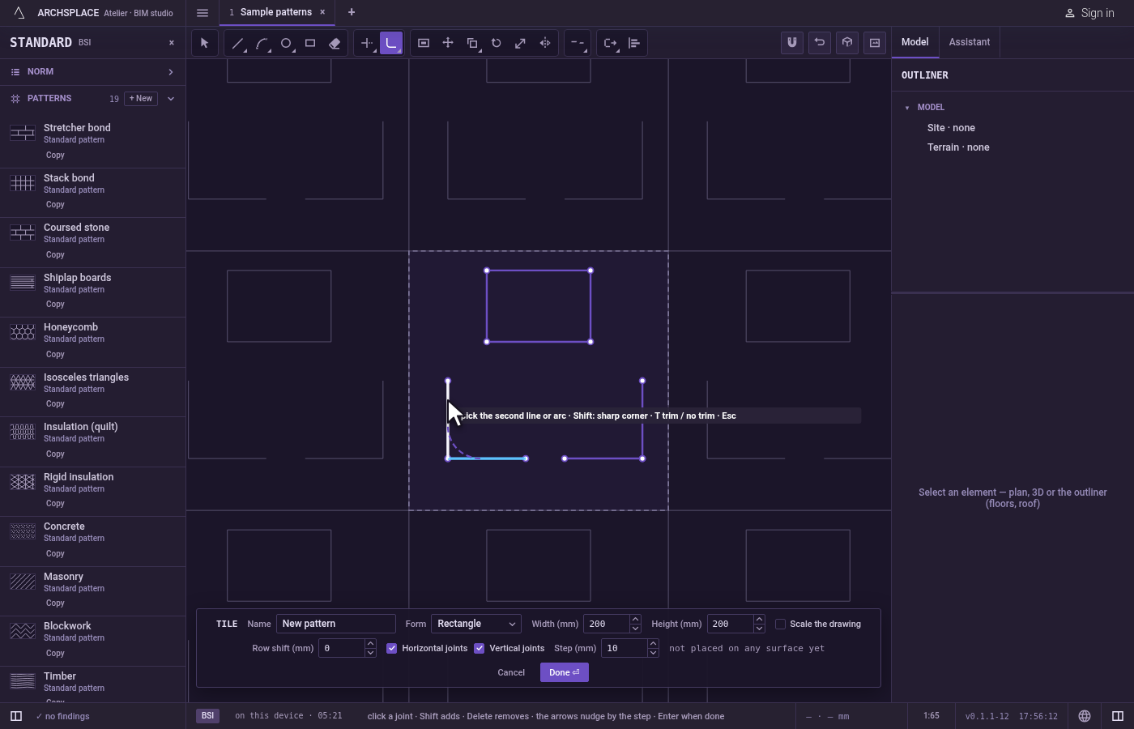This screenshot has height=729, width=1134.
Task: Cancel the tile pattern editing
Action: [511, 672]
